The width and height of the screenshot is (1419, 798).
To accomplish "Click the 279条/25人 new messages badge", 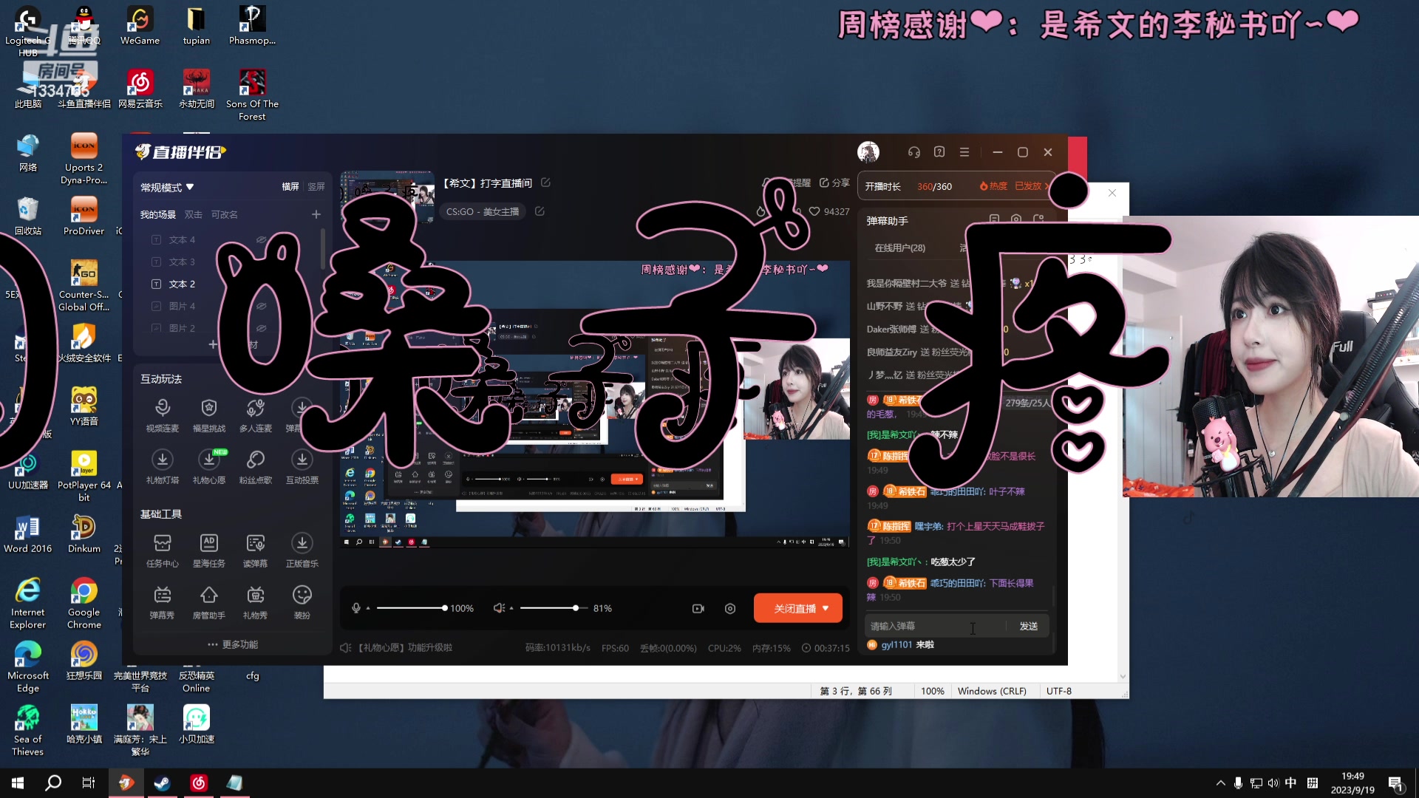I will (1027, 403).
